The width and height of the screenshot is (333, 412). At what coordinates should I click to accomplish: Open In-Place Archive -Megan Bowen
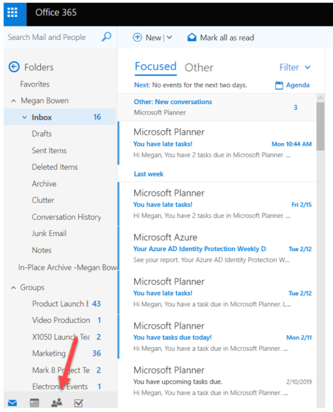(x=68, y=267)
